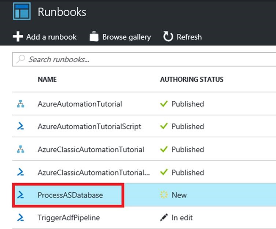Click the PowerShell icon beside AzureAutomationTutorialScript

(x=21, y=126)
